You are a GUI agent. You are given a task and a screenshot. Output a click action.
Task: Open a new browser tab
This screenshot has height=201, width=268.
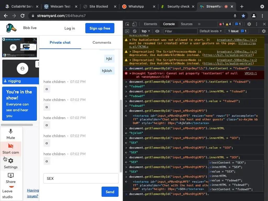coord(242,7)
